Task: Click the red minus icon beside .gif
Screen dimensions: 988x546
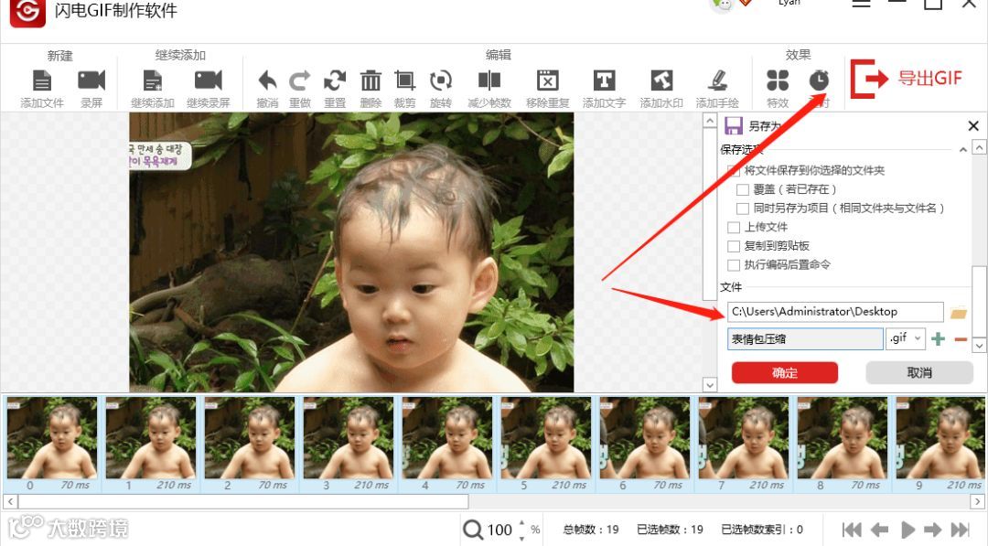Action: click(961, 339)
